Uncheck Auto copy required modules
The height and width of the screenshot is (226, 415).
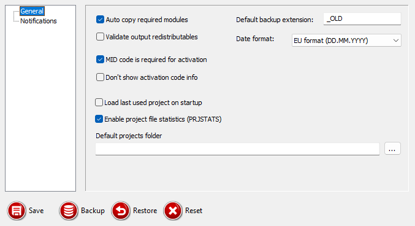pos(100,20)
